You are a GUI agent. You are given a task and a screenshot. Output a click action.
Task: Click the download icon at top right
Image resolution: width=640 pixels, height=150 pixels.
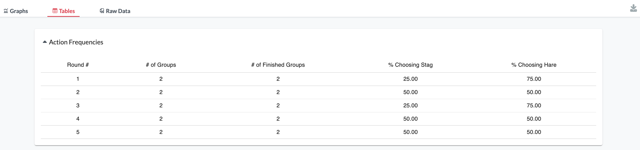pos(633,8)
